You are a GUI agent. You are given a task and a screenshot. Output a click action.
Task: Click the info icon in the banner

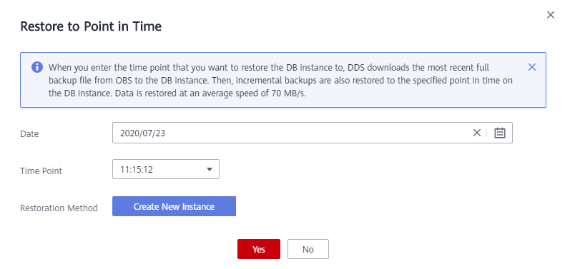point(37,67)
